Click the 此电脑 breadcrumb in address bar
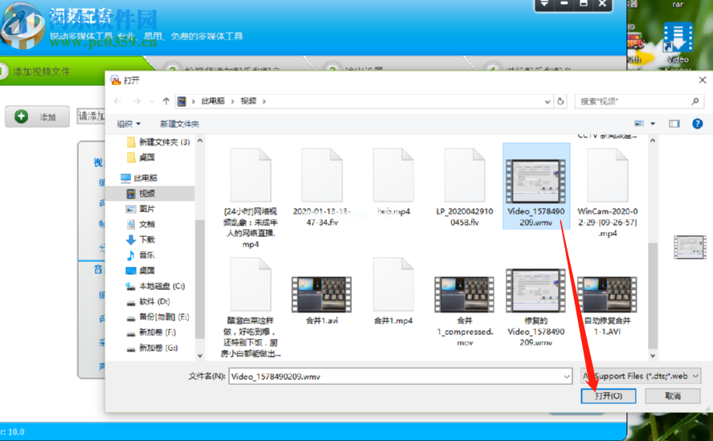The image size is (713, 441). coord(213,101)
